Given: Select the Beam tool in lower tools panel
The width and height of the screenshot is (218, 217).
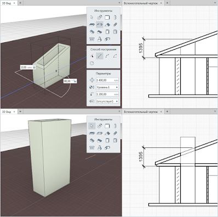Looking at the screenshot, I should (115, 133).
